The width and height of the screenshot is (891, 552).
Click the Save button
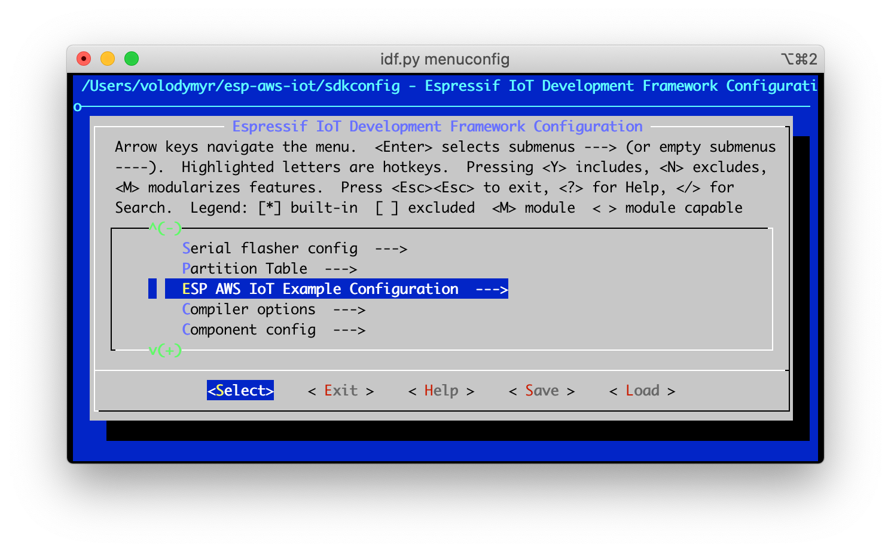[x=542, y=391]
